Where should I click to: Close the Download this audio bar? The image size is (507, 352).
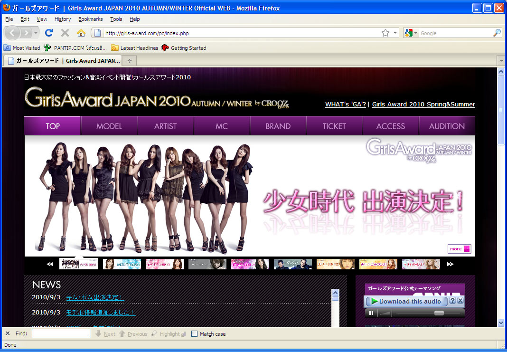click(460, 301)
